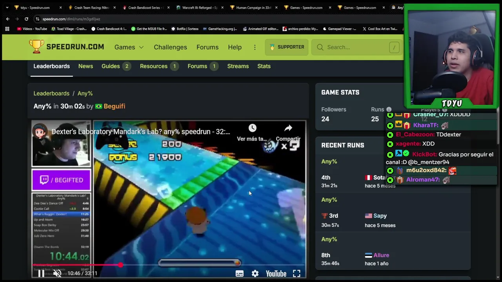Click the address bar URL speedrun.com/dlml/runs
This screenshot has width=502, height=282.
point(71,19)
